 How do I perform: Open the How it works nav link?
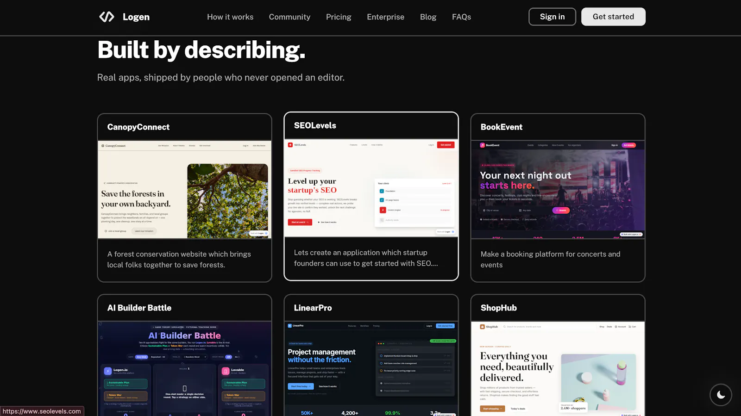click(x=230, y=17)
